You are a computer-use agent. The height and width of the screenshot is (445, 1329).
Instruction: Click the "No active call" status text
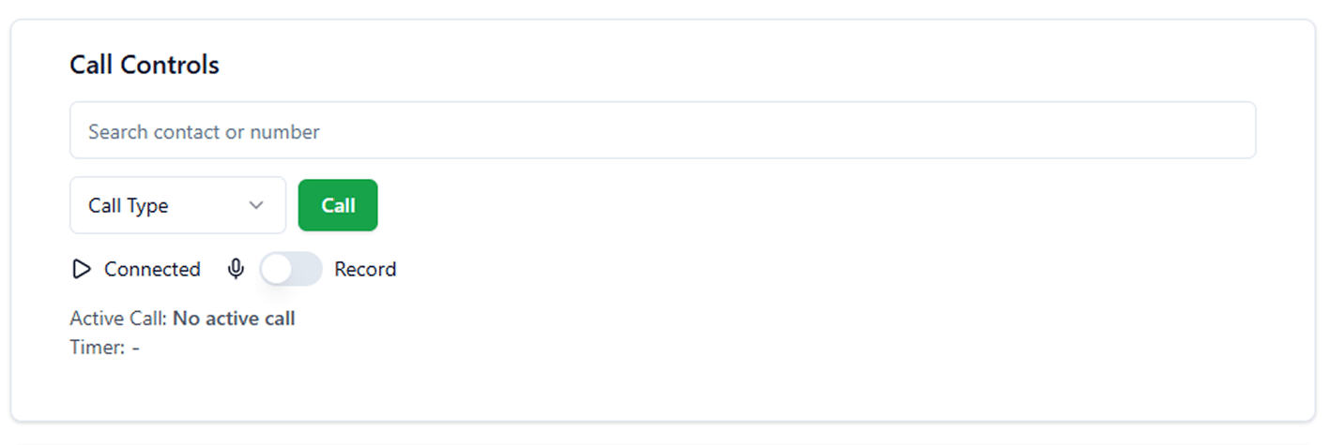click(234, 319)
